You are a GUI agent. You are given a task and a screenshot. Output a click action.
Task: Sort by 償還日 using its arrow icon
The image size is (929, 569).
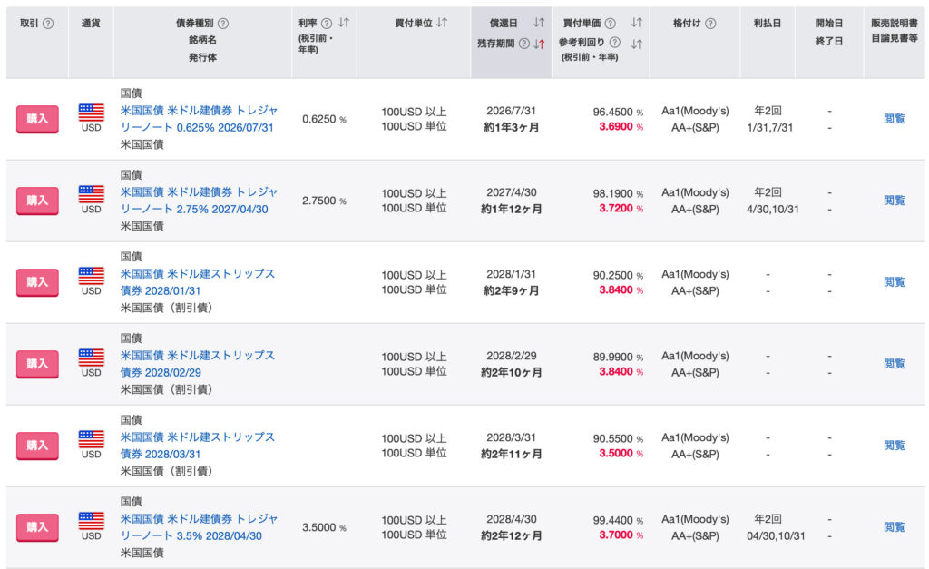[539, 23]
